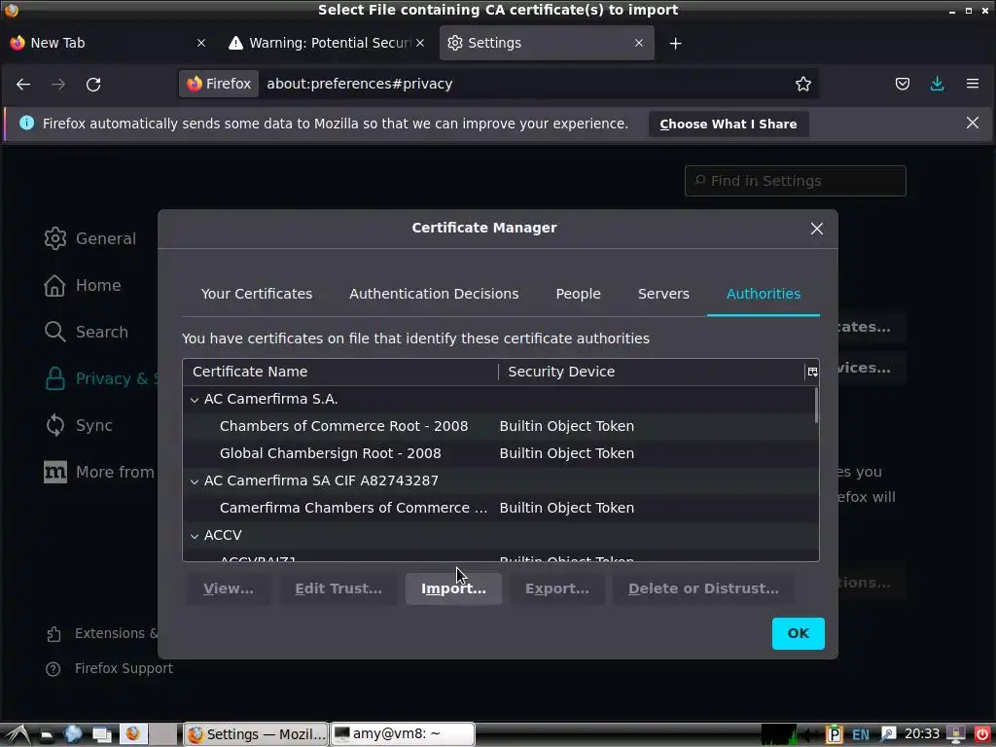Screen dimensions: 996x747
Task: Click the Firefox identity box in address bar
Action: [219, 84]
